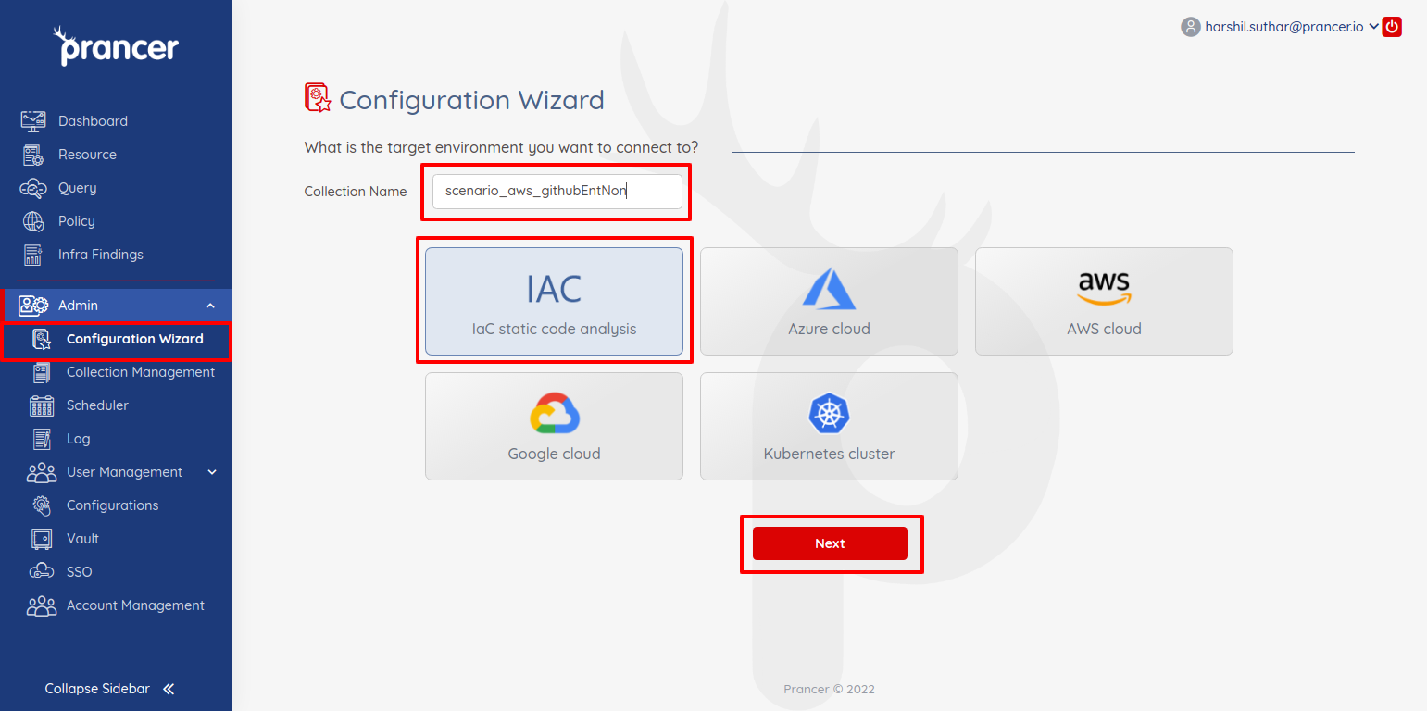Click the Infra Findings report icon
1427x711 pixels.
point(33,255)
